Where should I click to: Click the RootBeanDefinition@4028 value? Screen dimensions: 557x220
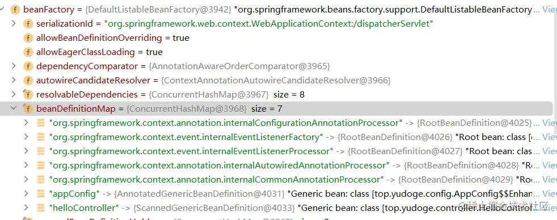pos(461,166)
